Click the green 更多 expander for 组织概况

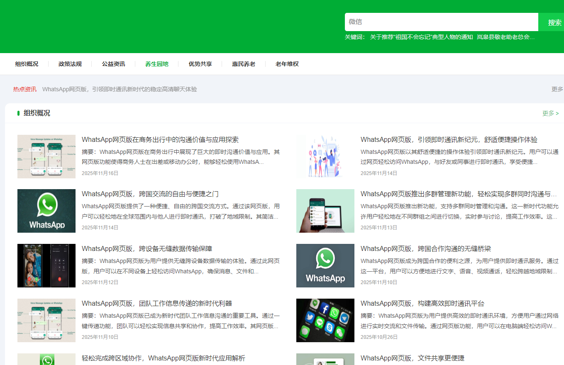click(550, 113)
